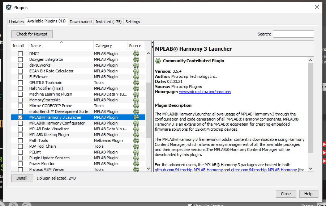The width and height of the screenshot is (326, 206).
Task: Click into the Search input field
Action: (293, 34)
